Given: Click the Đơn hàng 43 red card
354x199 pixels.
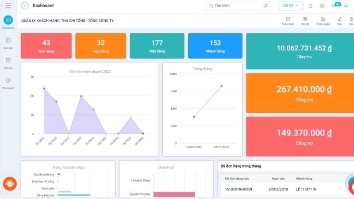Looking at the screenshot, I should 46,46.
